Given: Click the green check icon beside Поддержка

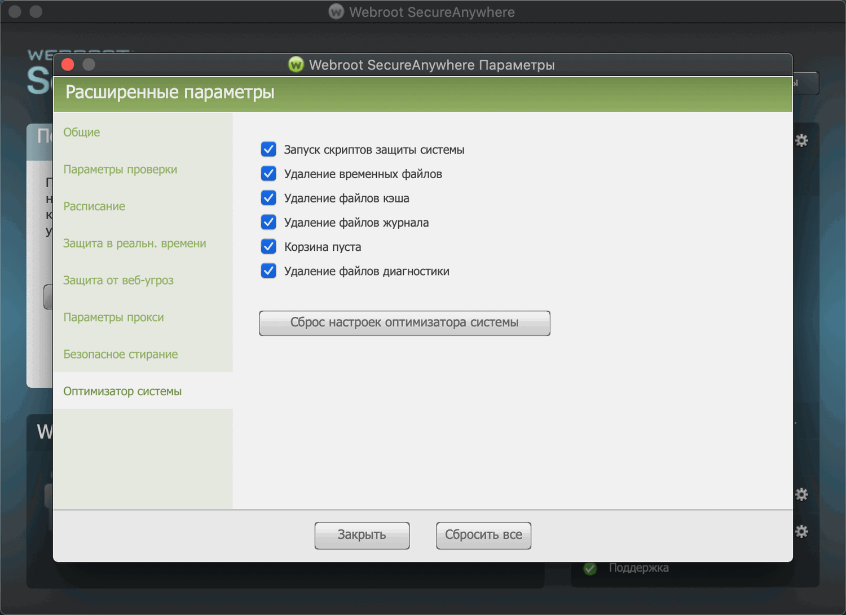Looking at the screenshot, I should [x=590, y=568].
